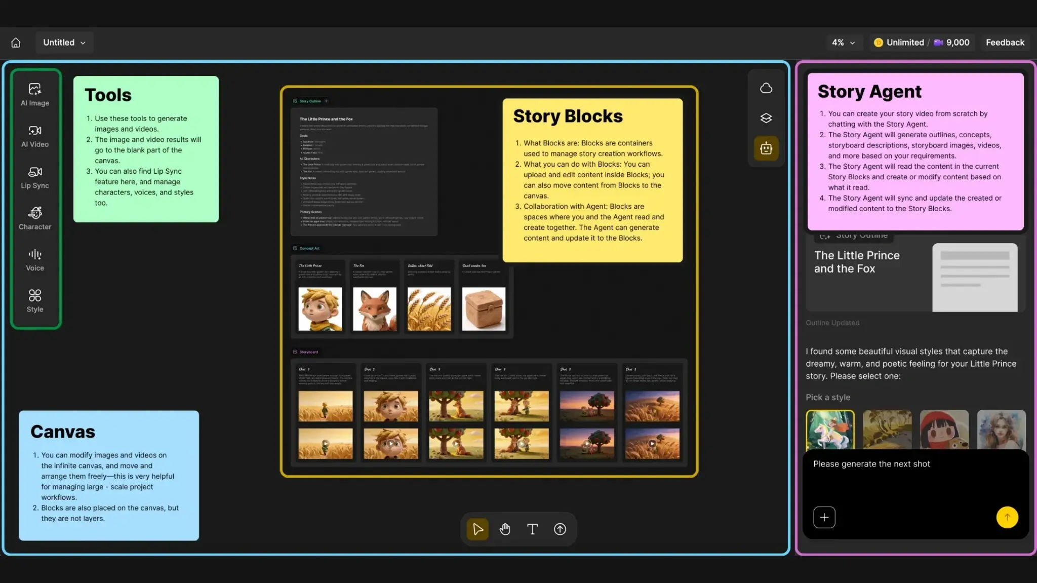Open the AI Image tool
Screen dimensions: 1037x583
point(35,95)
